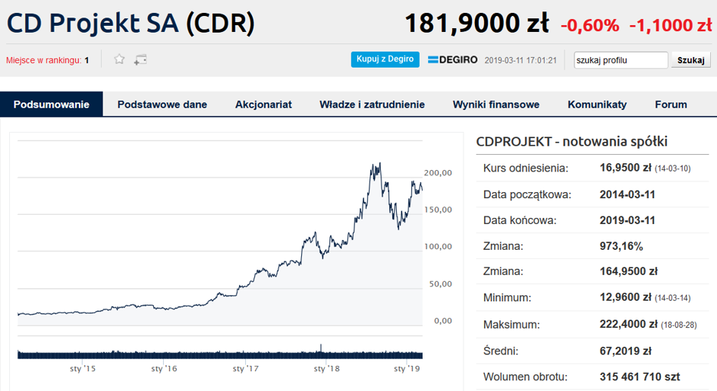The width and height of the screenshot is (717, 391).
Task: Open the Akcjonariat tab
Action: tap(263, 104)
